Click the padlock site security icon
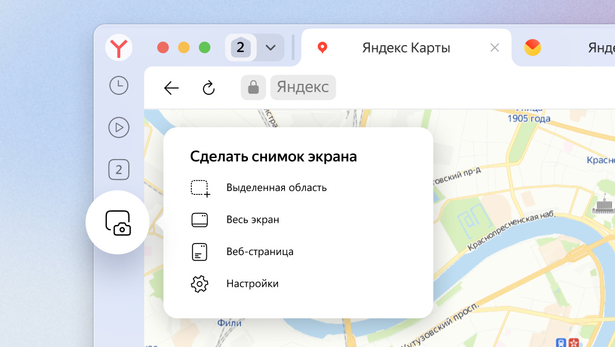This screenshot has width=615, height=347. click(253, 87)
